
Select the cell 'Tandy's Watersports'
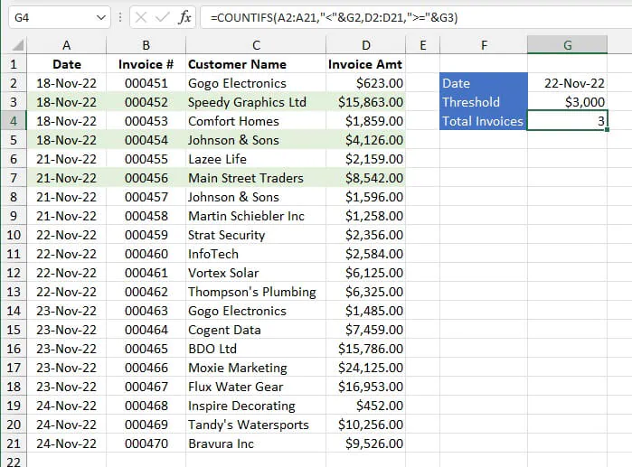point(256,425)
